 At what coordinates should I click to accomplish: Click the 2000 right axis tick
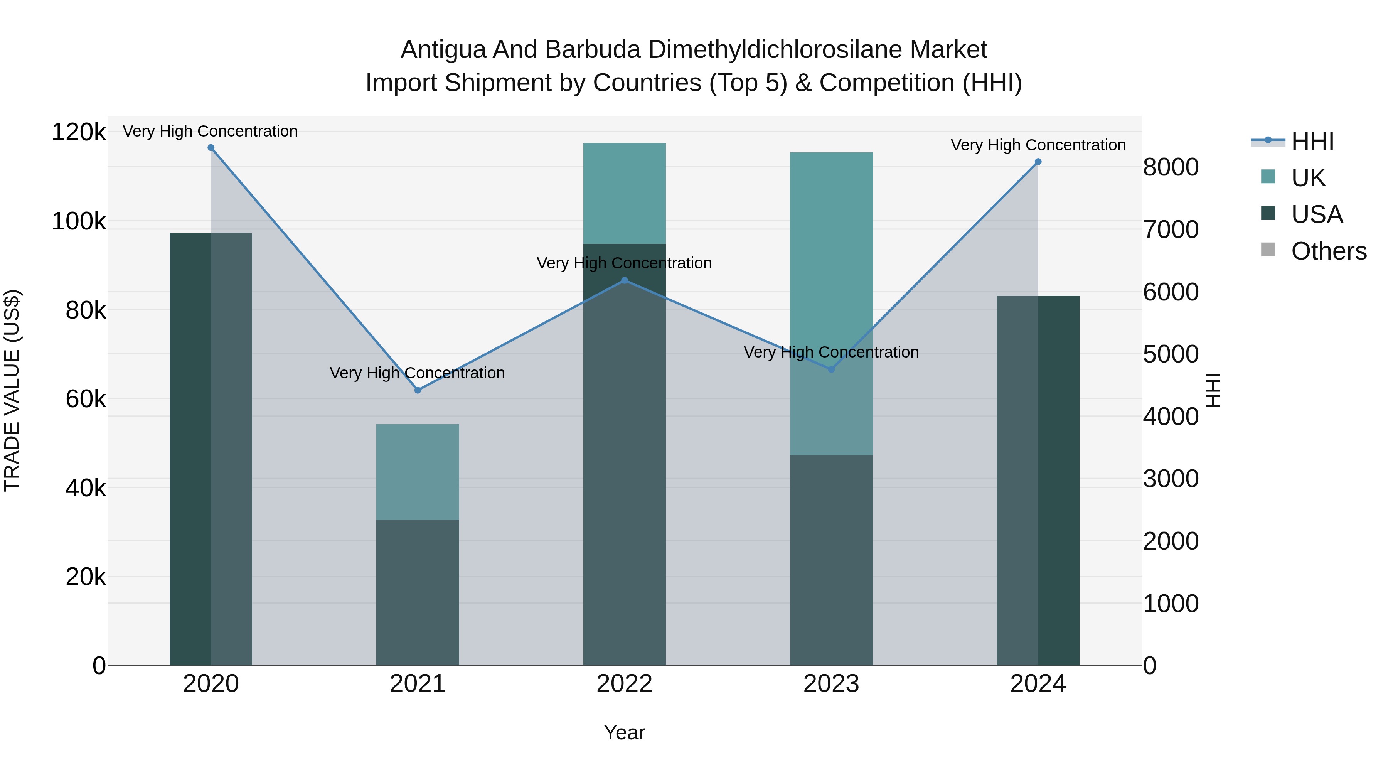click(1171, 541)
